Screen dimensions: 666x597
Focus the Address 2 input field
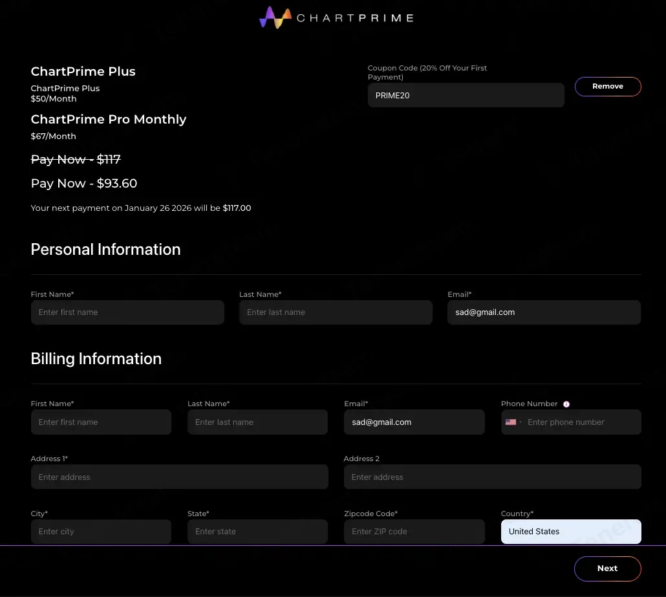click(x=493, y=477)
